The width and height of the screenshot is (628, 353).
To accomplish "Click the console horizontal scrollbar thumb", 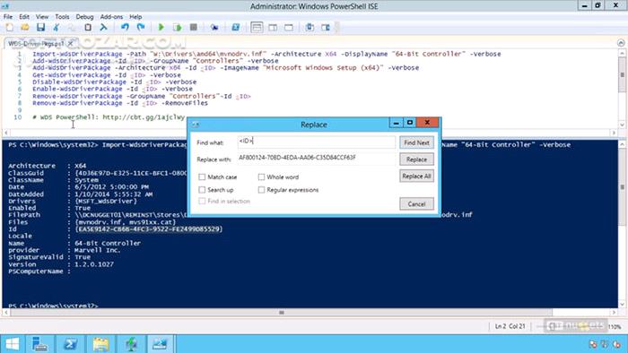I will [281, 312].
